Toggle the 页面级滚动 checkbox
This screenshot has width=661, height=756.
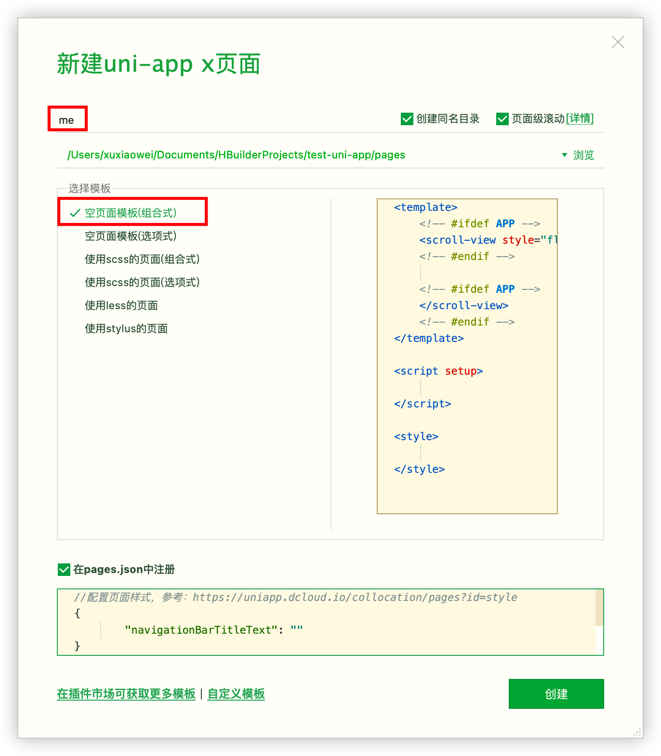coord(502,119)
